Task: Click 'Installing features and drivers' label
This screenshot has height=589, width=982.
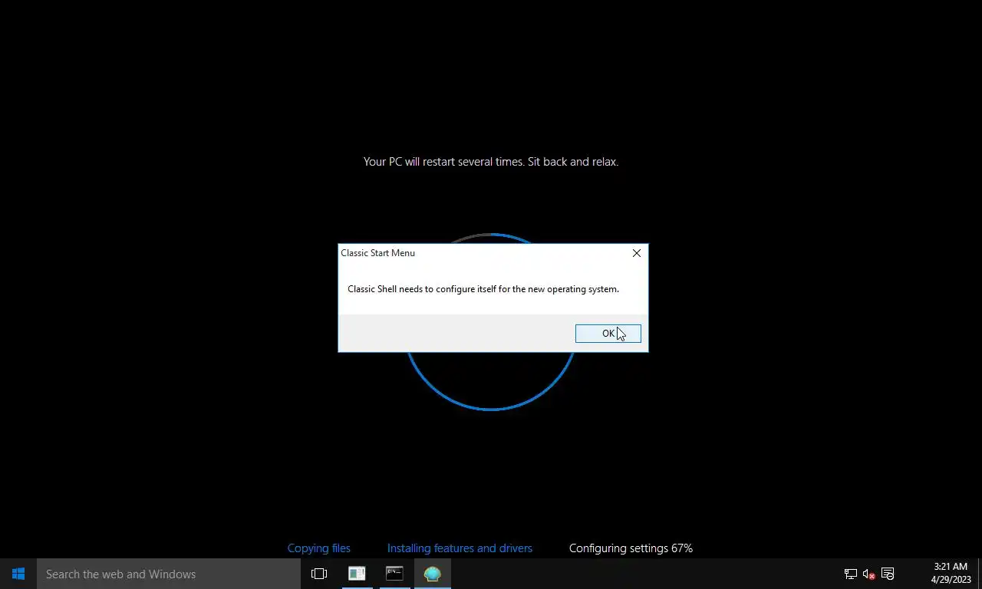Action: point(460,548)
